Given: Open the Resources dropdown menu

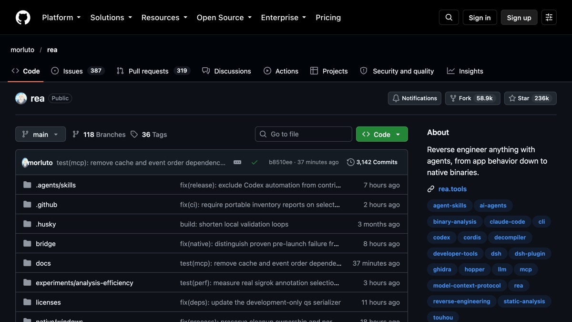Looking at the screenshot, I should [x=164, y=18].
